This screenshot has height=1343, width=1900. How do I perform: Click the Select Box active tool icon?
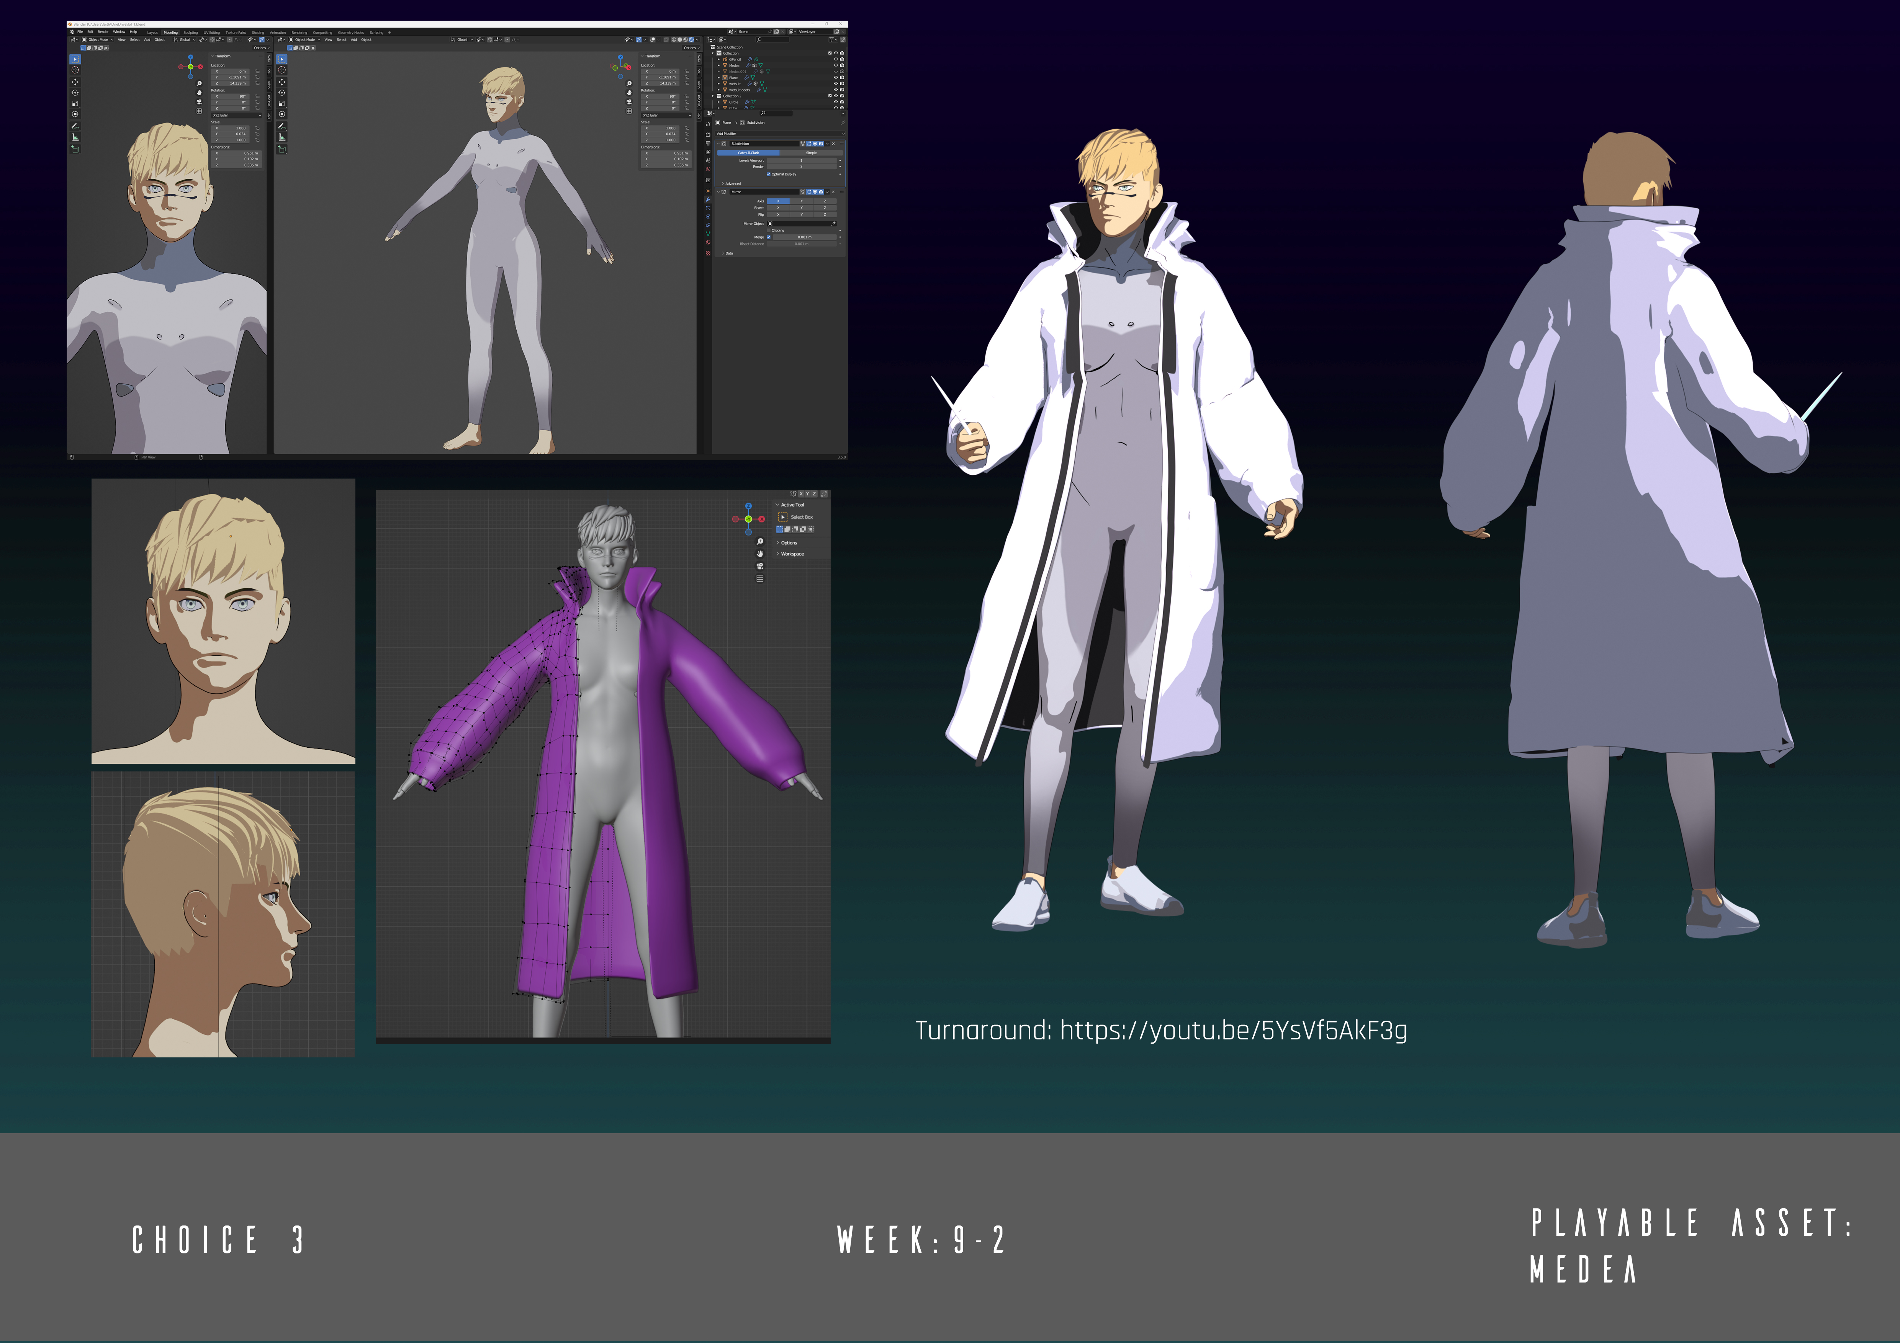pos(783,517)
